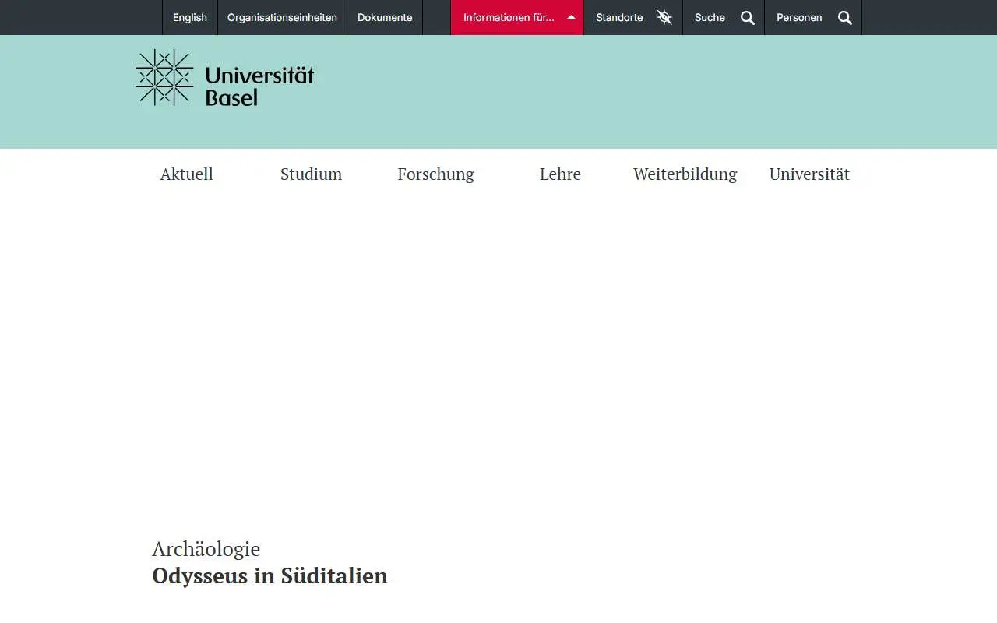Switch language to English
This screenshot has width=997, height=623.
pyautogui.click(x=190, y=17)
